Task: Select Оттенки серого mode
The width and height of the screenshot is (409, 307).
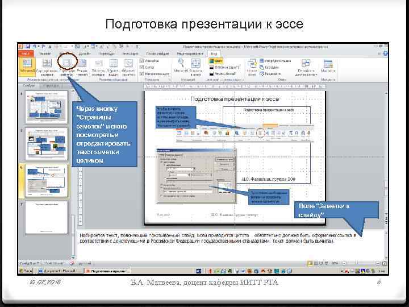Action: click(224, 67)
